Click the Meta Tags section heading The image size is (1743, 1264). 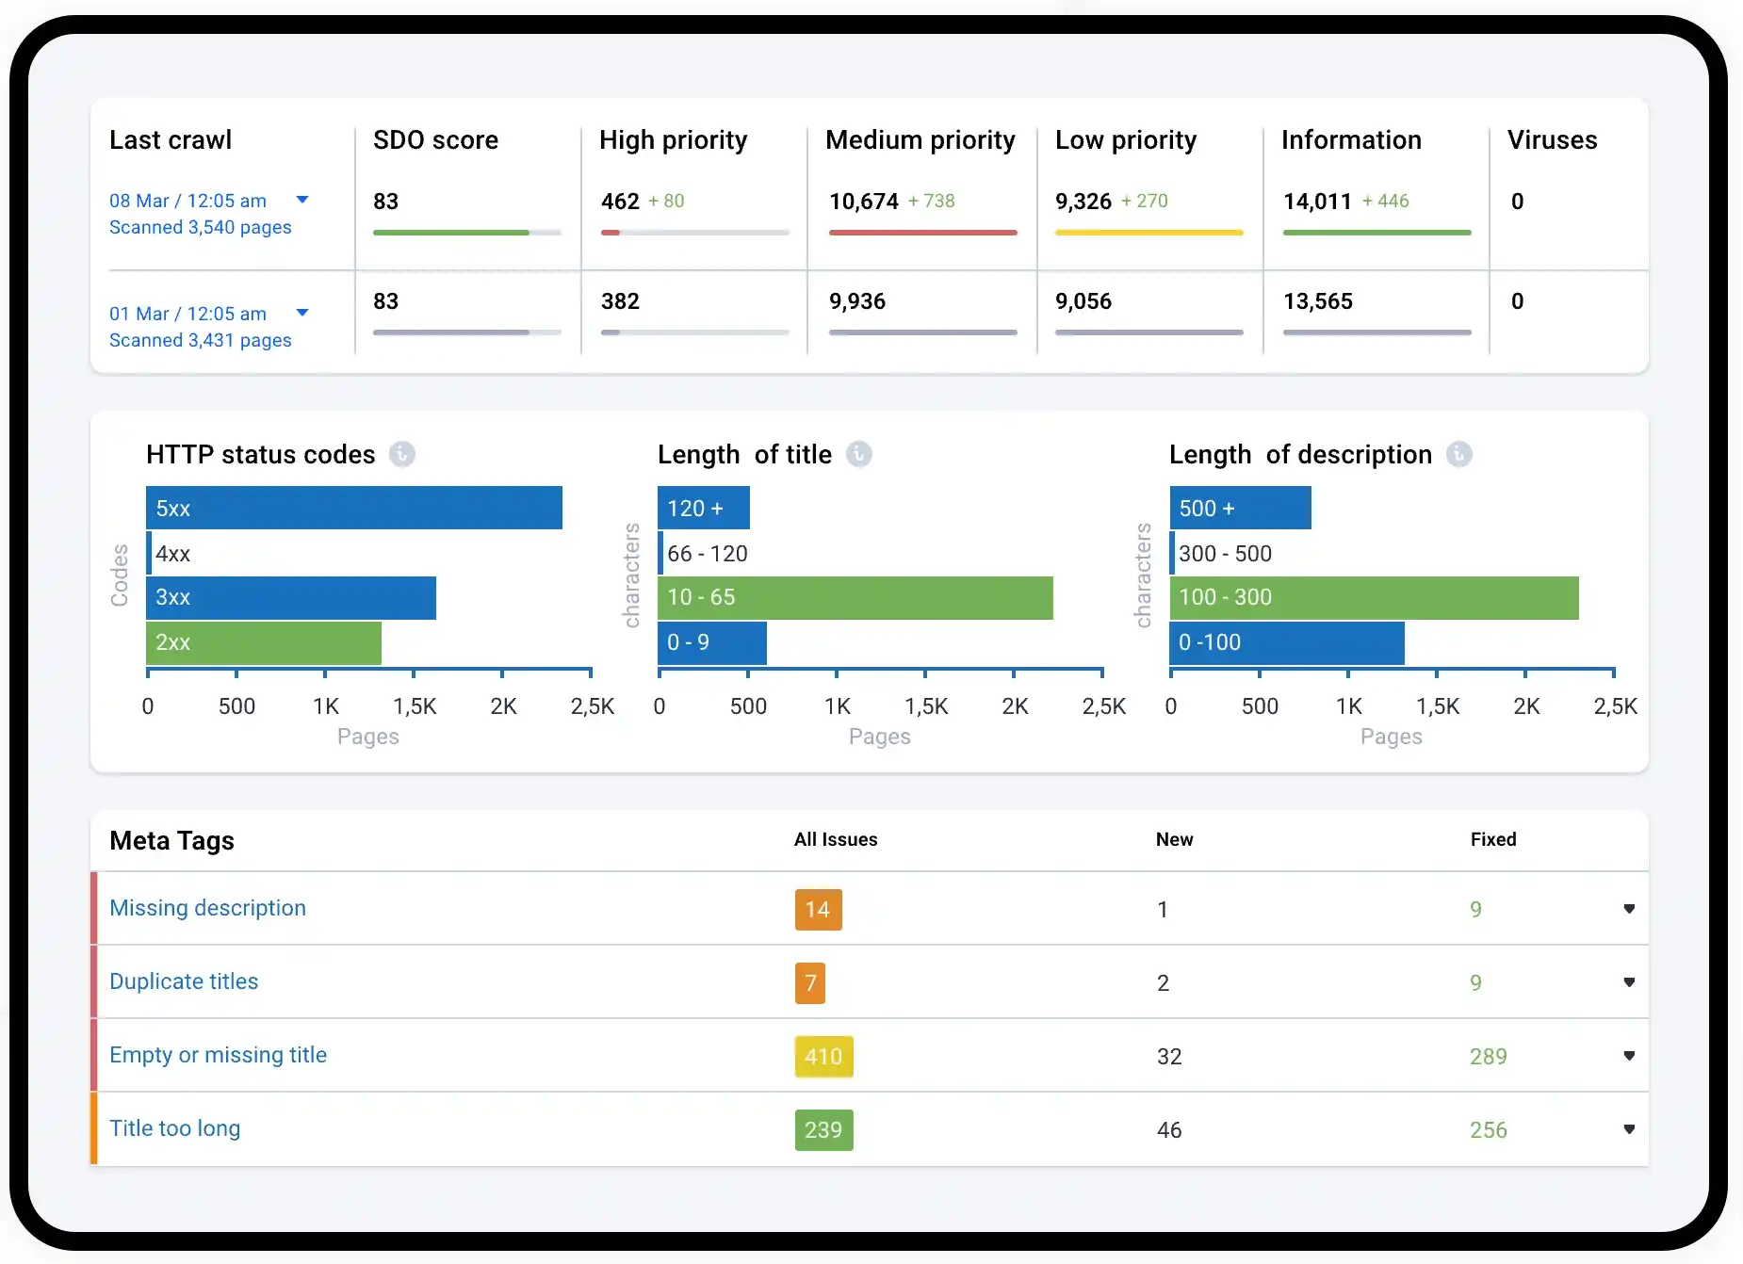click(x=171, y=840)
